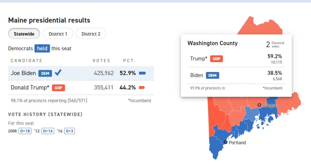311x164 pixels.
Task: Switch to District 1 results
Action: pyautogui.click(x=58, y=34)
